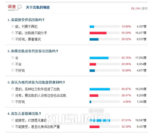Click the blue 62.15% result bar
The image size is (155, 133).
point(99,58)
